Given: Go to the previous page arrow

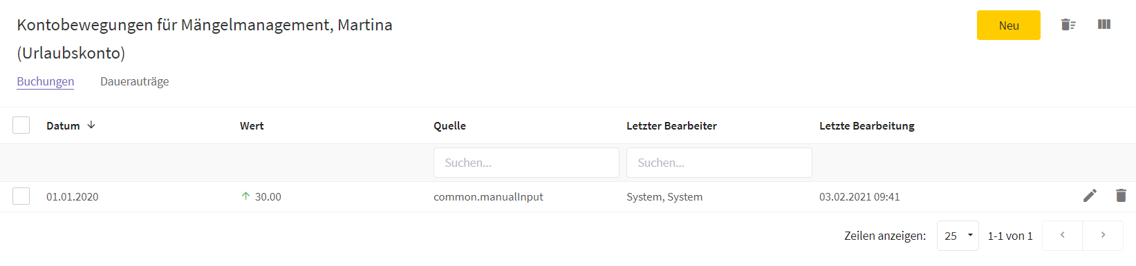Looking at the screenshot, I should (1062, 235).
